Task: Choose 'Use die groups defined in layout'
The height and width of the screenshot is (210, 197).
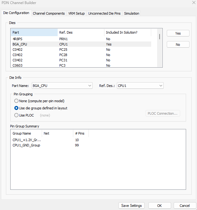Action: click(x=17, y=108)
